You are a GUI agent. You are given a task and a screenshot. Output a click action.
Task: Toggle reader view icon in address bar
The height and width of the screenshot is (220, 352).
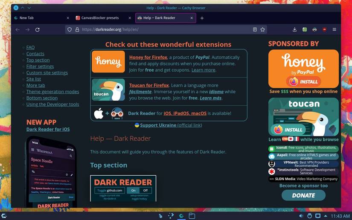coord(255,29)
